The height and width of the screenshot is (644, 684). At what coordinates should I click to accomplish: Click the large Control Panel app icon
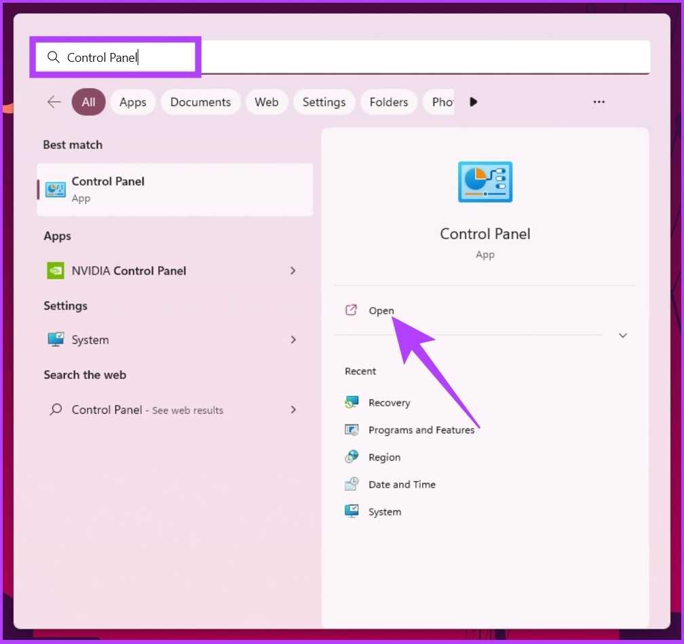(x=485, y=181)
